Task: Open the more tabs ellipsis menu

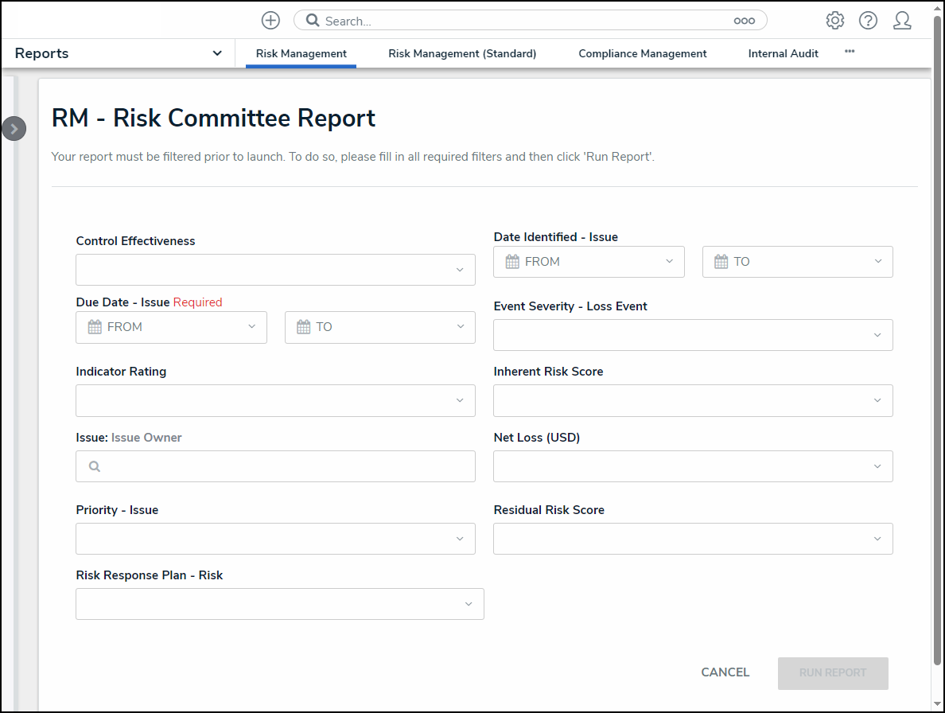Action: point(850,52)
